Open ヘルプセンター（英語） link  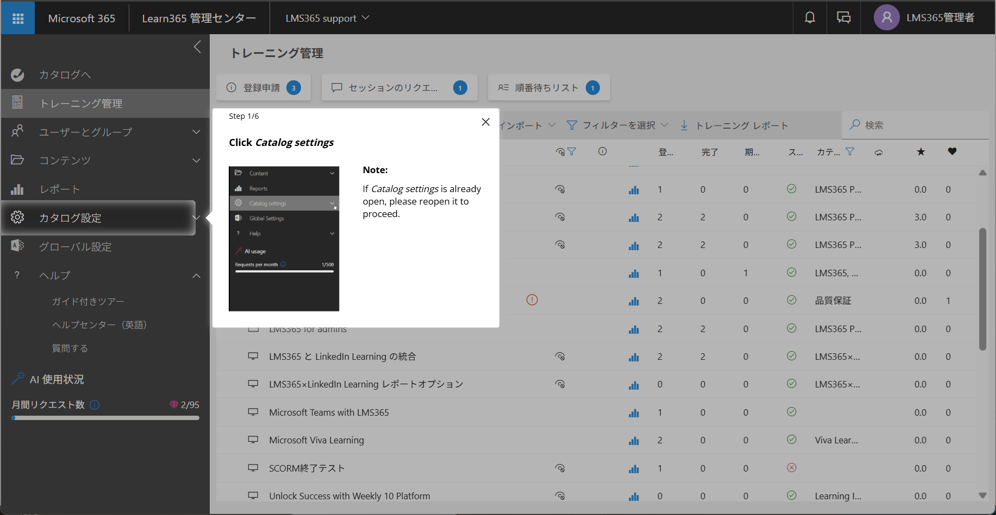click(99, 325)
